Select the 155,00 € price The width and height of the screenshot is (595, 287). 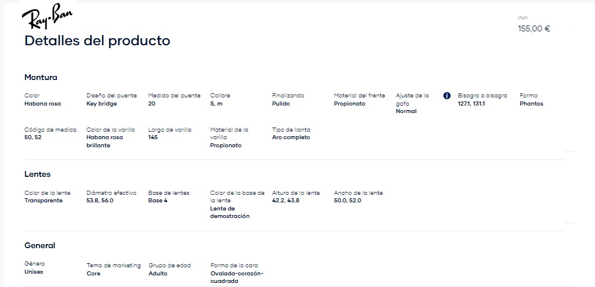[x=534, y=28]
